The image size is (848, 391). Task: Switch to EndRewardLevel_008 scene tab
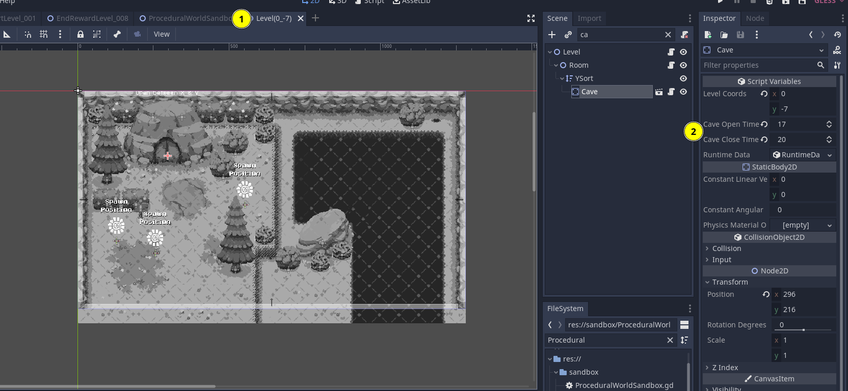[88, 18]
